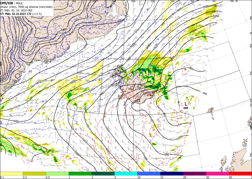Select the purple 20–30 legend swatch
252x179 pixels.
[195, 173]
